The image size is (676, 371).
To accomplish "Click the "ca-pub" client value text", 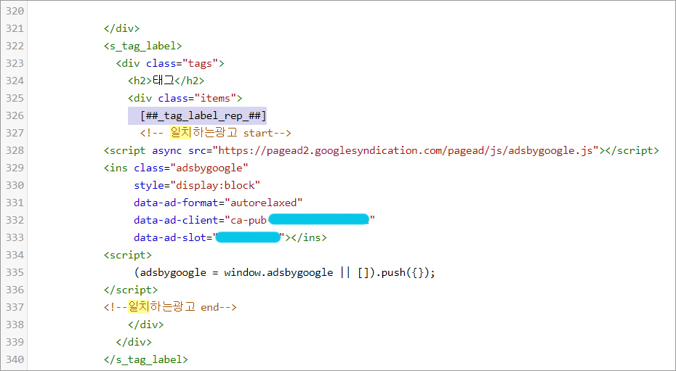I will pos(249,221).
